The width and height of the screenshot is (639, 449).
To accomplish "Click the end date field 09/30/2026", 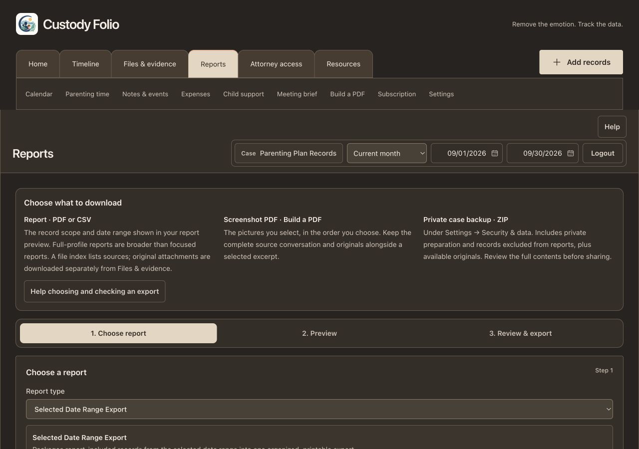I will (543, 153).
